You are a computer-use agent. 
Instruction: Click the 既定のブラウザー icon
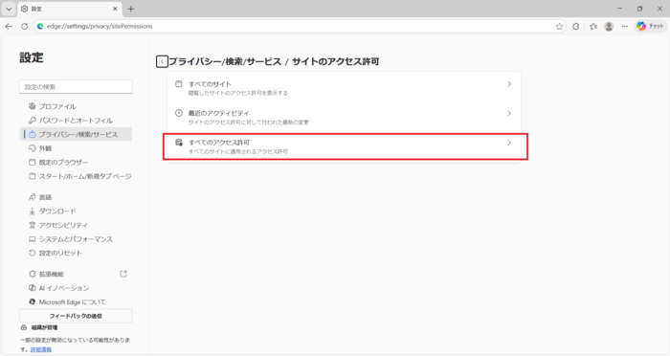32,163
